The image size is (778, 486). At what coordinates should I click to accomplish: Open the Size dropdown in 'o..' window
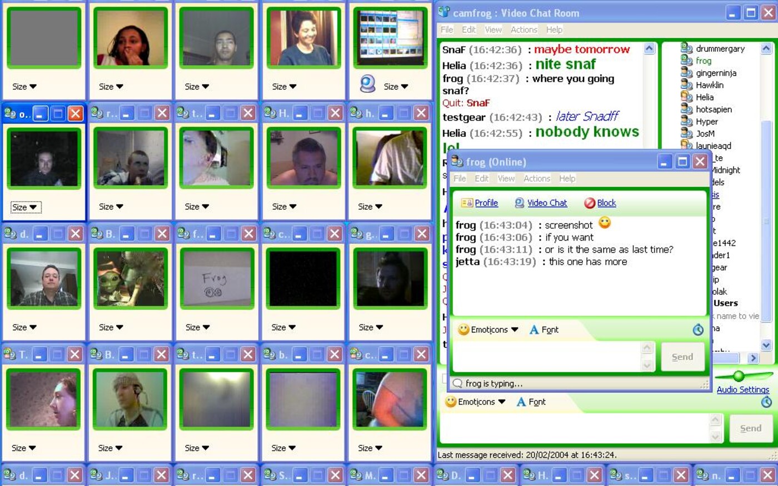point(25,207)
